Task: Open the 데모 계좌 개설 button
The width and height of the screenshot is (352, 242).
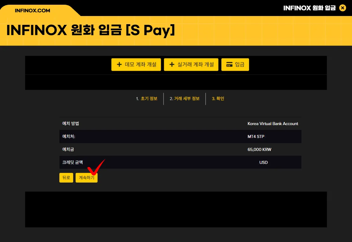Action: click(x=136, y=64)
